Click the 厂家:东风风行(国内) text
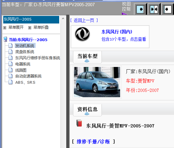174x148 pixels. pos(148,71)
